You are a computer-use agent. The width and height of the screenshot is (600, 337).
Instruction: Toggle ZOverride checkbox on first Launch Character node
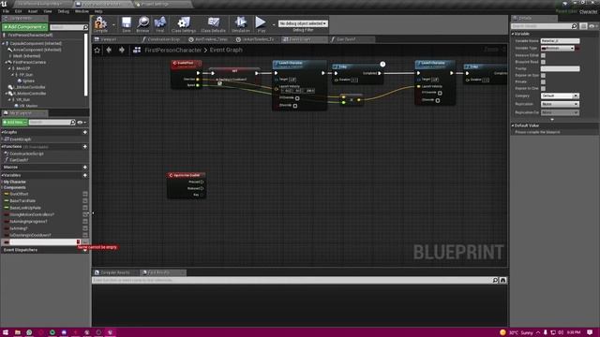coord(294,106)
